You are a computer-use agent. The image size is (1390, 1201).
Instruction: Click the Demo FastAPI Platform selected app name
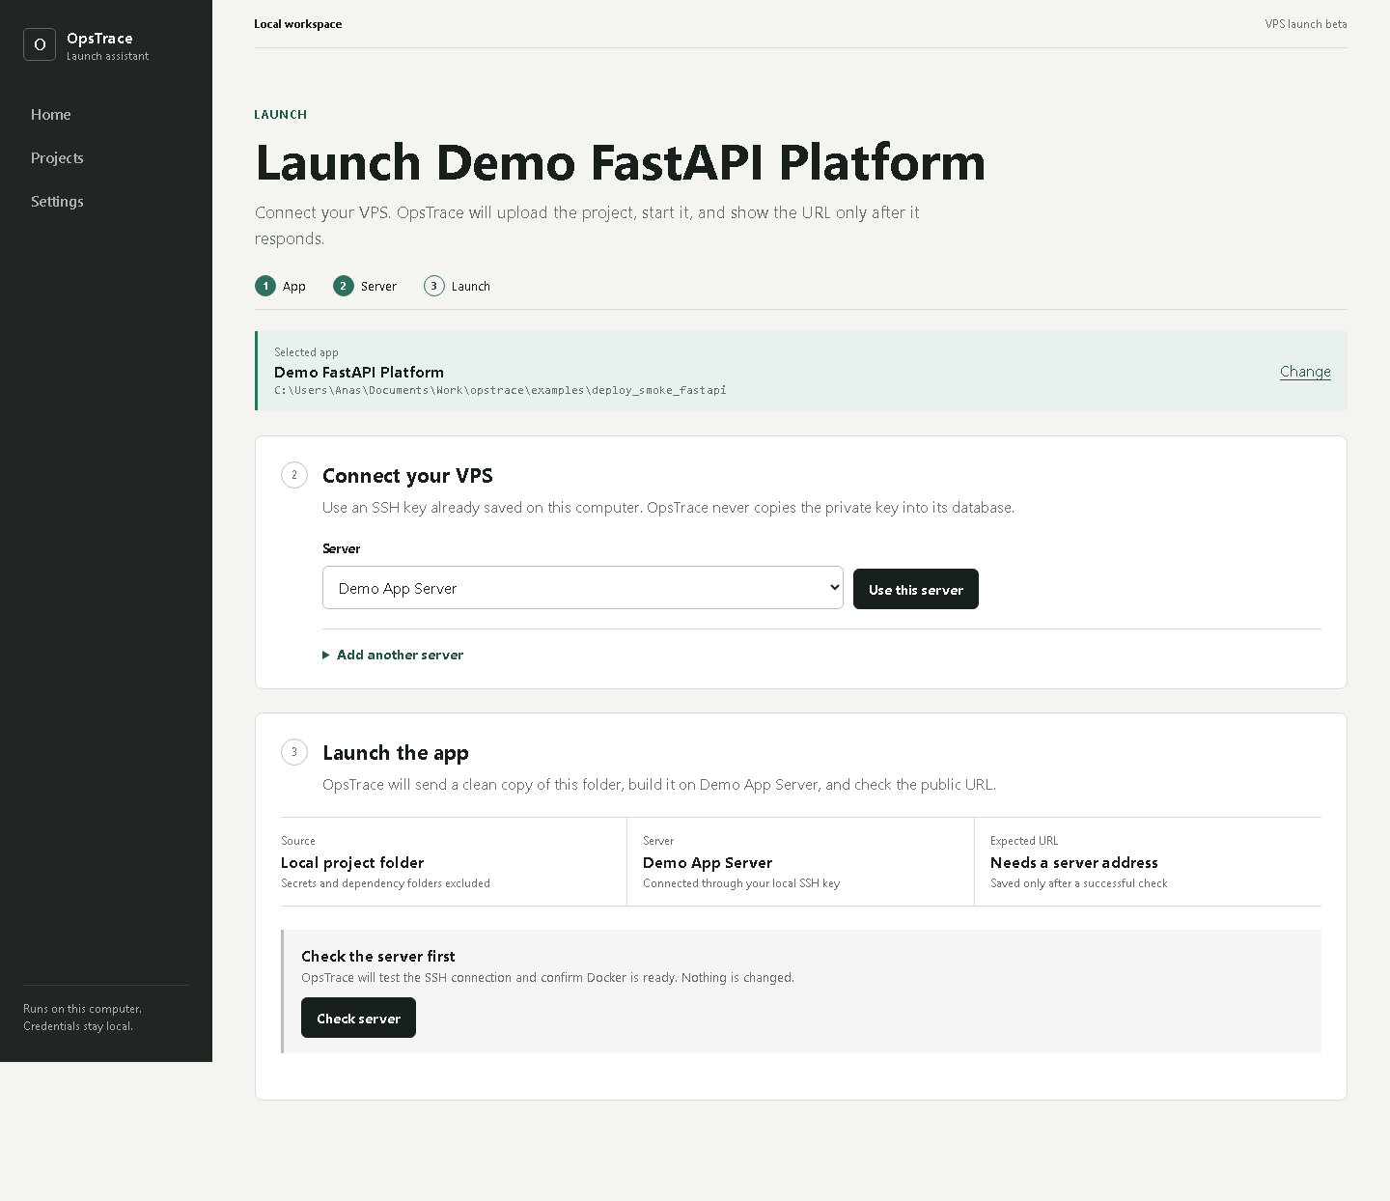(x=359, y=372)
